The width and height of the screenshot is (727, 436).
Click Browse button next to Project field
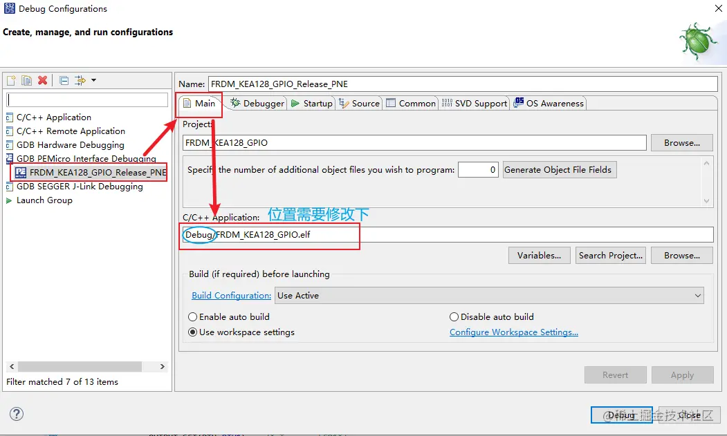point(681,143)
